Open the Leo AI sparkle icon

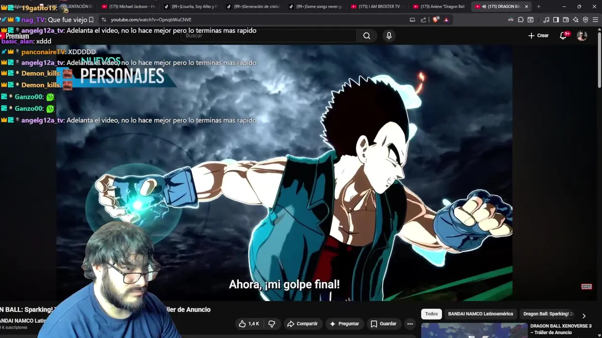click(x=576, y=20)
